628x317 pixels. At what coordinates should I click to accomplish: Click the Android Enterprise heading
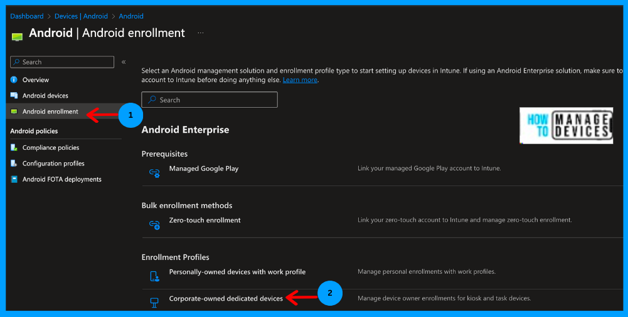coord(186,130)
